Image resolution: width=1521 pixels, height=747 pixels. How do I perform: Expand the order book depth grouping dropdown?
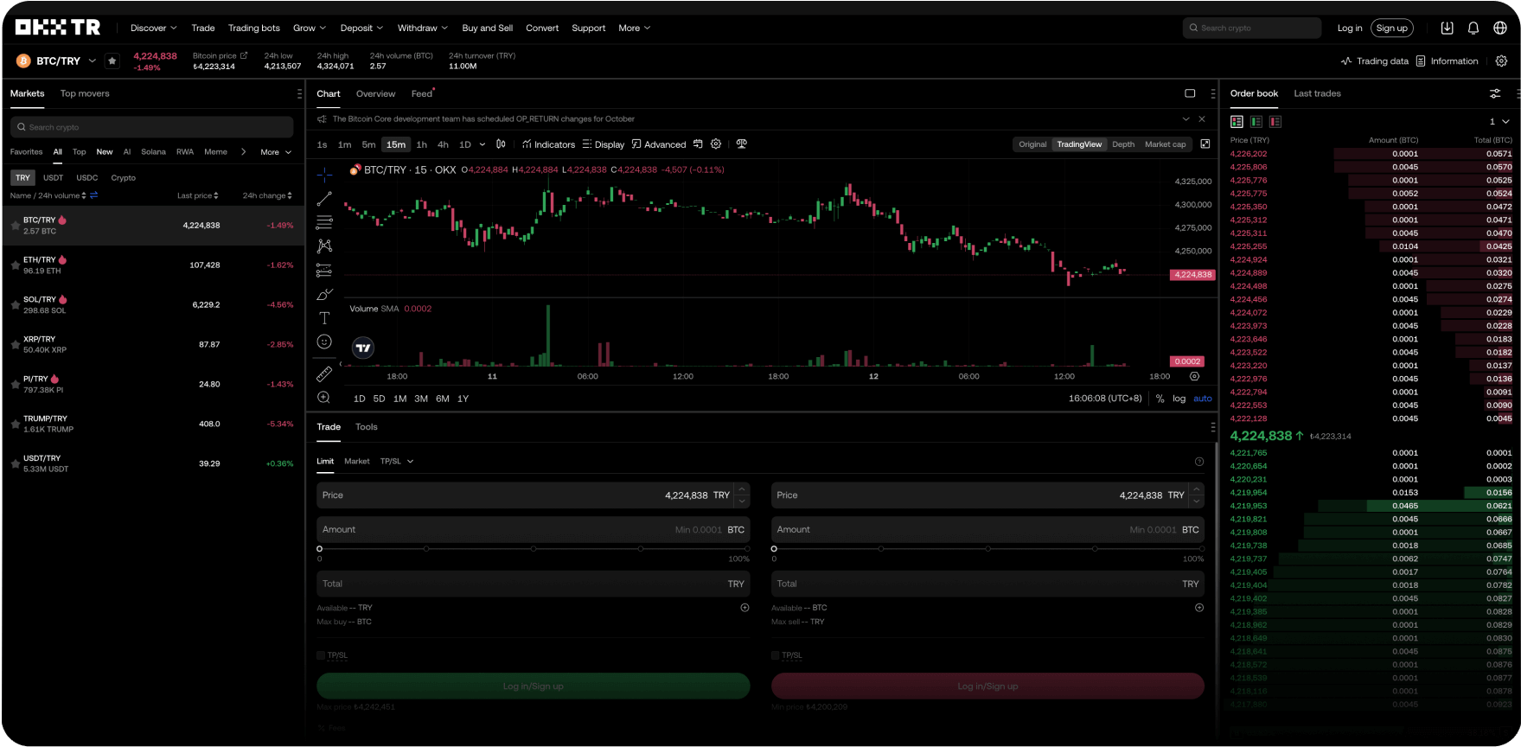click(x=1499, y=122)
